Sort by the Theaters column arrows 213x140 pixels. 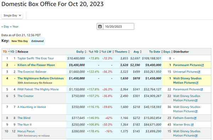pos(129,52)
